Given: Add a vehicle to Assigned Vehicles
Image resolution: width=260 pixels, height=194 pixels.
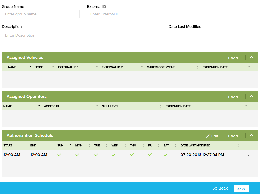Looking at the screenshot, I should [x=232, y=58].
